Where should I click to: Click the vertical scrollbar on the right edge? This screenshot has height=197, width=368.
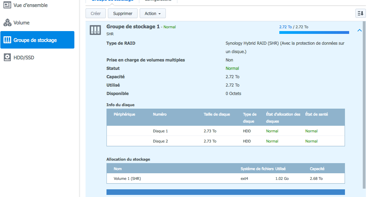click(365, 105)
